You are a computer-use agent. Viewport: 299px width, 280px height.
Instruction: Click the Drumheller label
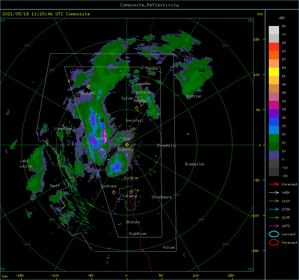pos(195,164)
